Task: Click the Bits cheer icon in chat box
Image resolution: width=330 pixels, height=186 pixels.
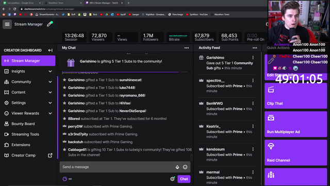Action: 177,167
